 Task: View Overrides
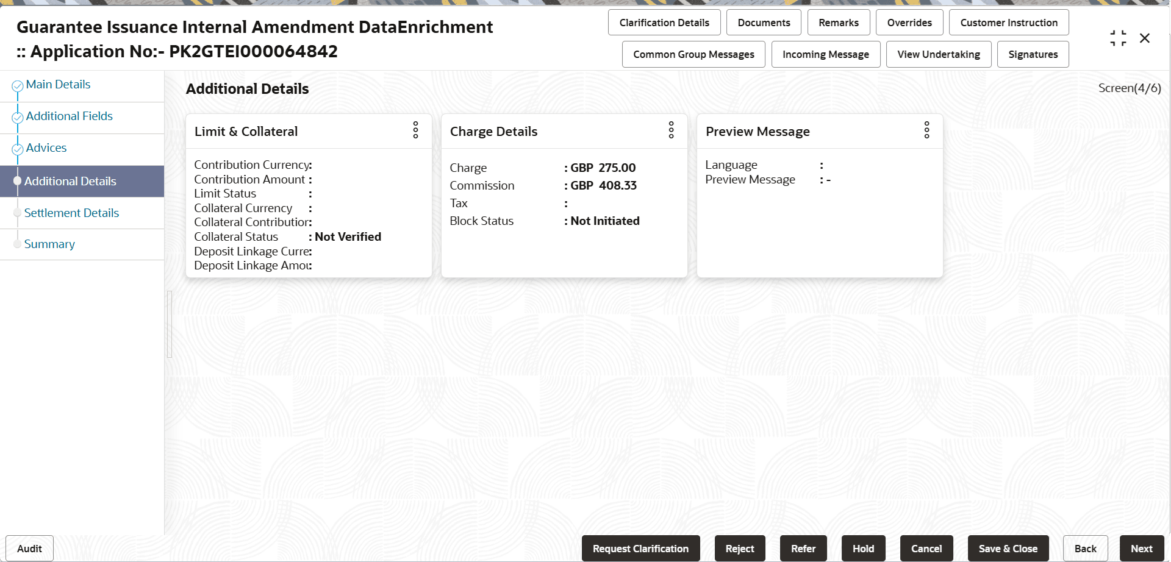tap(909, 23)
